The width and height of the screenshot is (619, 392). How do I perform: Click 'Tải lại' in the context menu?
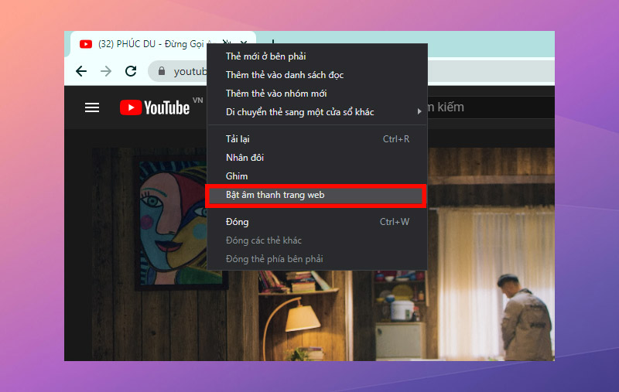pyautogui.click(x=238, y=139)
